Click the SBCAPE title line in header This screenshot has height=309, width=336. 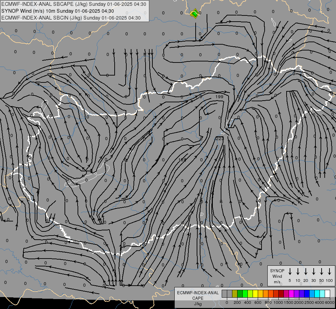coord(74,4)
